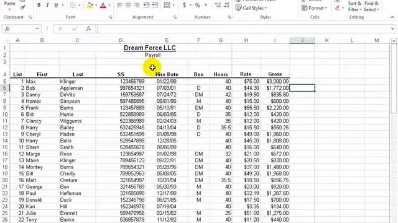This screenshot has width=398, height=223.
Task: Select the hire date 07/24/72 cell
Action: point(167,95)
